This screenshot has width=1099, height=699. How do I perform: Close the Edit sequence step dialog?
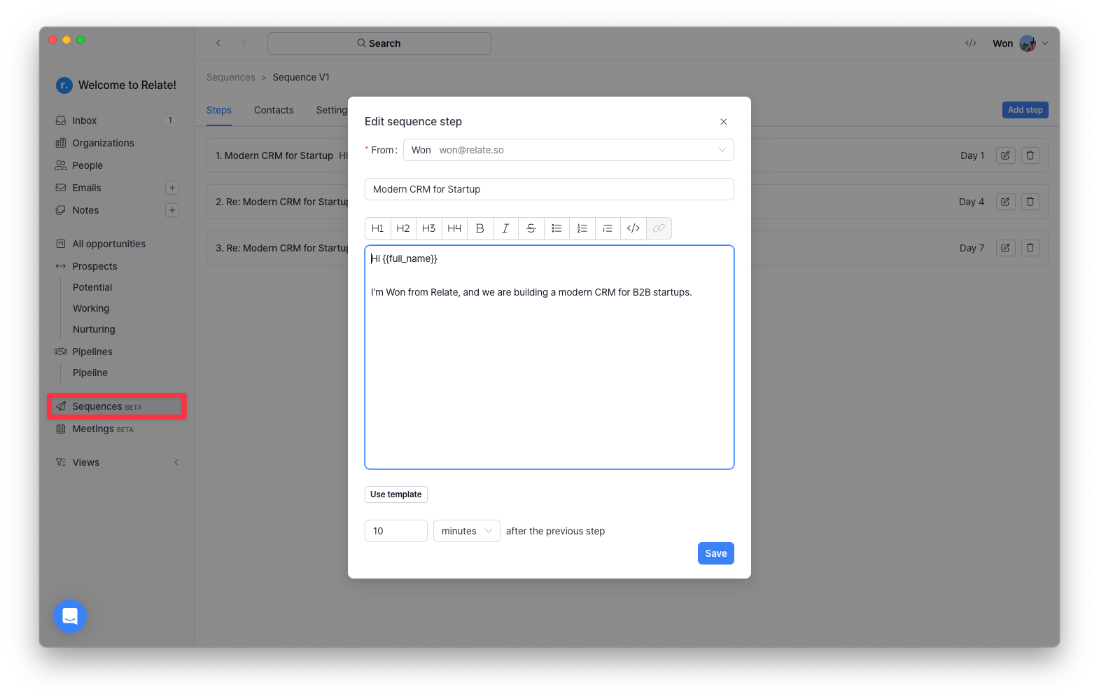(x=724, y=122)
